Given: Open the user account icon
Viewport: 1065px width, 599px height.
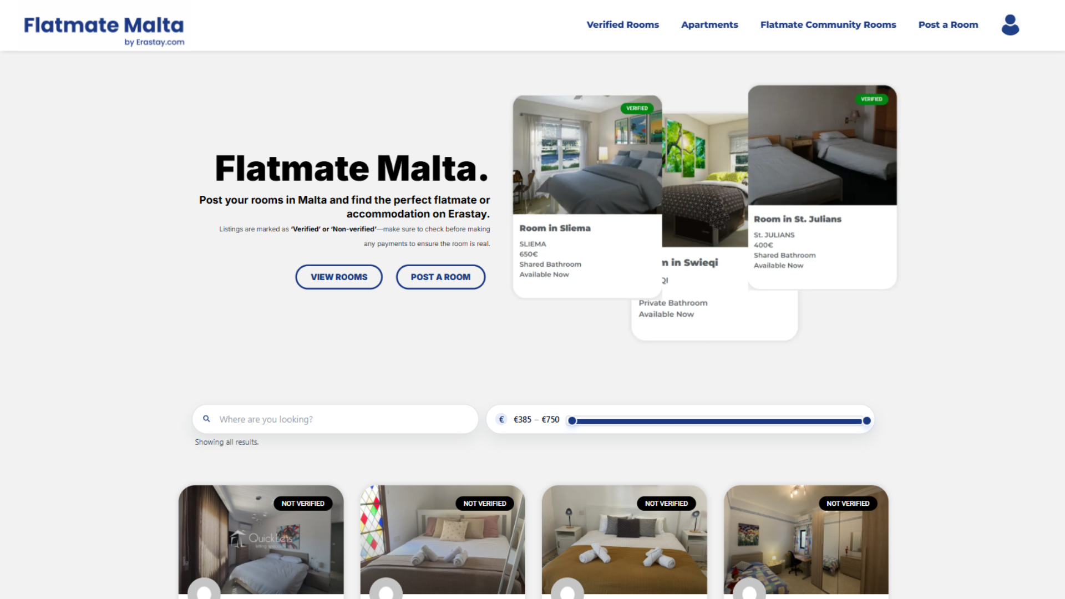Looking at the screenshot, I should pyautogui.click(x=1010, y=25).
